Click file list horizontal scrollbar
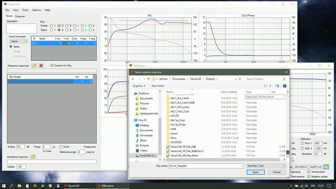Screen dimensions: 336x189 pos(223,160)
